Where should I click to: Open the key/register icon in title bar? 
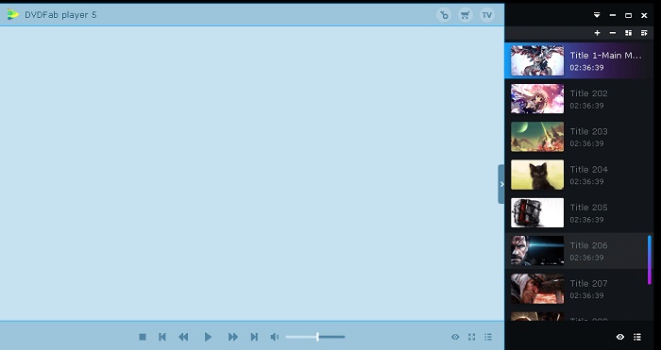coord(444,15)
